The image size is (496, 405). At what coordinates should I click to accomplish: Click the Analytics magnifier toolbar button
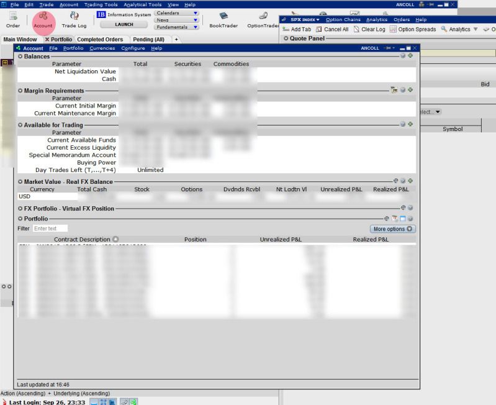[x=455, y=29]
